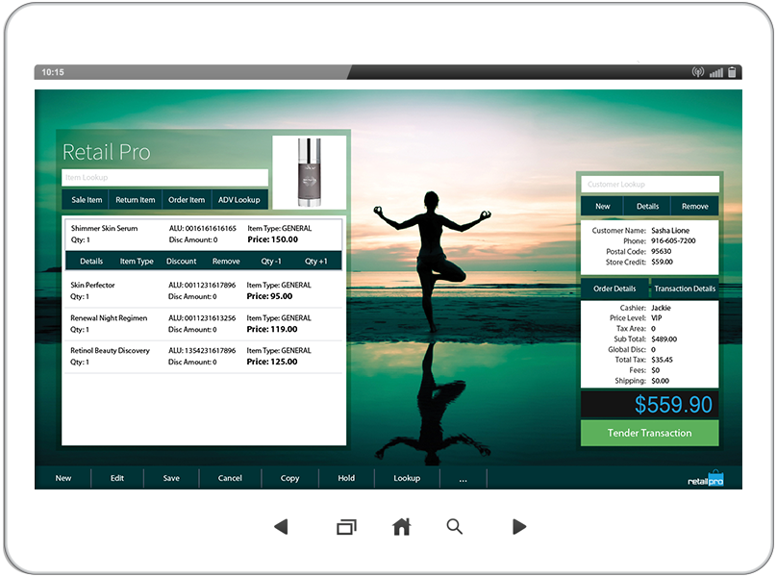
Task: Tap the Android Home icon below the screen
Action: tap(401, 527)
